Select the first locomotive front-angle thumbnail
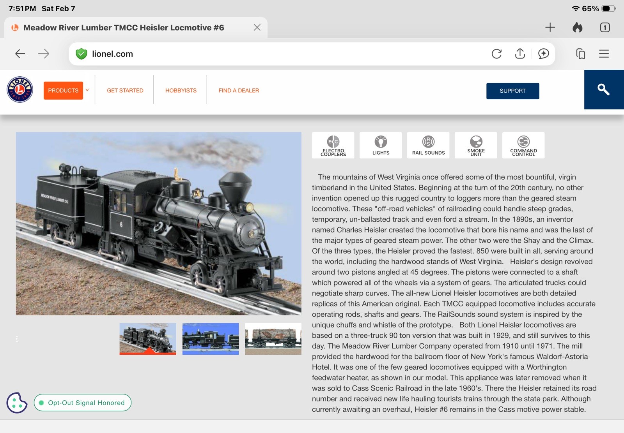Image resolution: width=624 pixels, height=433 pixels. pos(148,339)
